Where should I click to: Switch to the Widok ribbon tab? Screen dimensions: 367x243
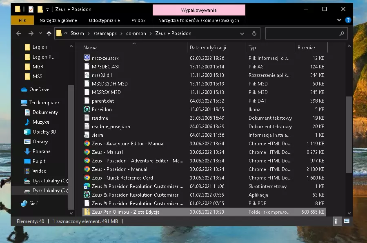[138, 20]
